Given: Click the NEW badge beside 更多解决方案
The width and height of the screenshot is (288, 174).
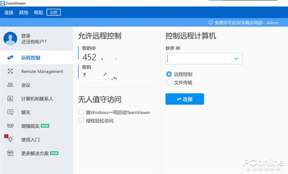Looking at the screenshot, I should pos(54,153).
